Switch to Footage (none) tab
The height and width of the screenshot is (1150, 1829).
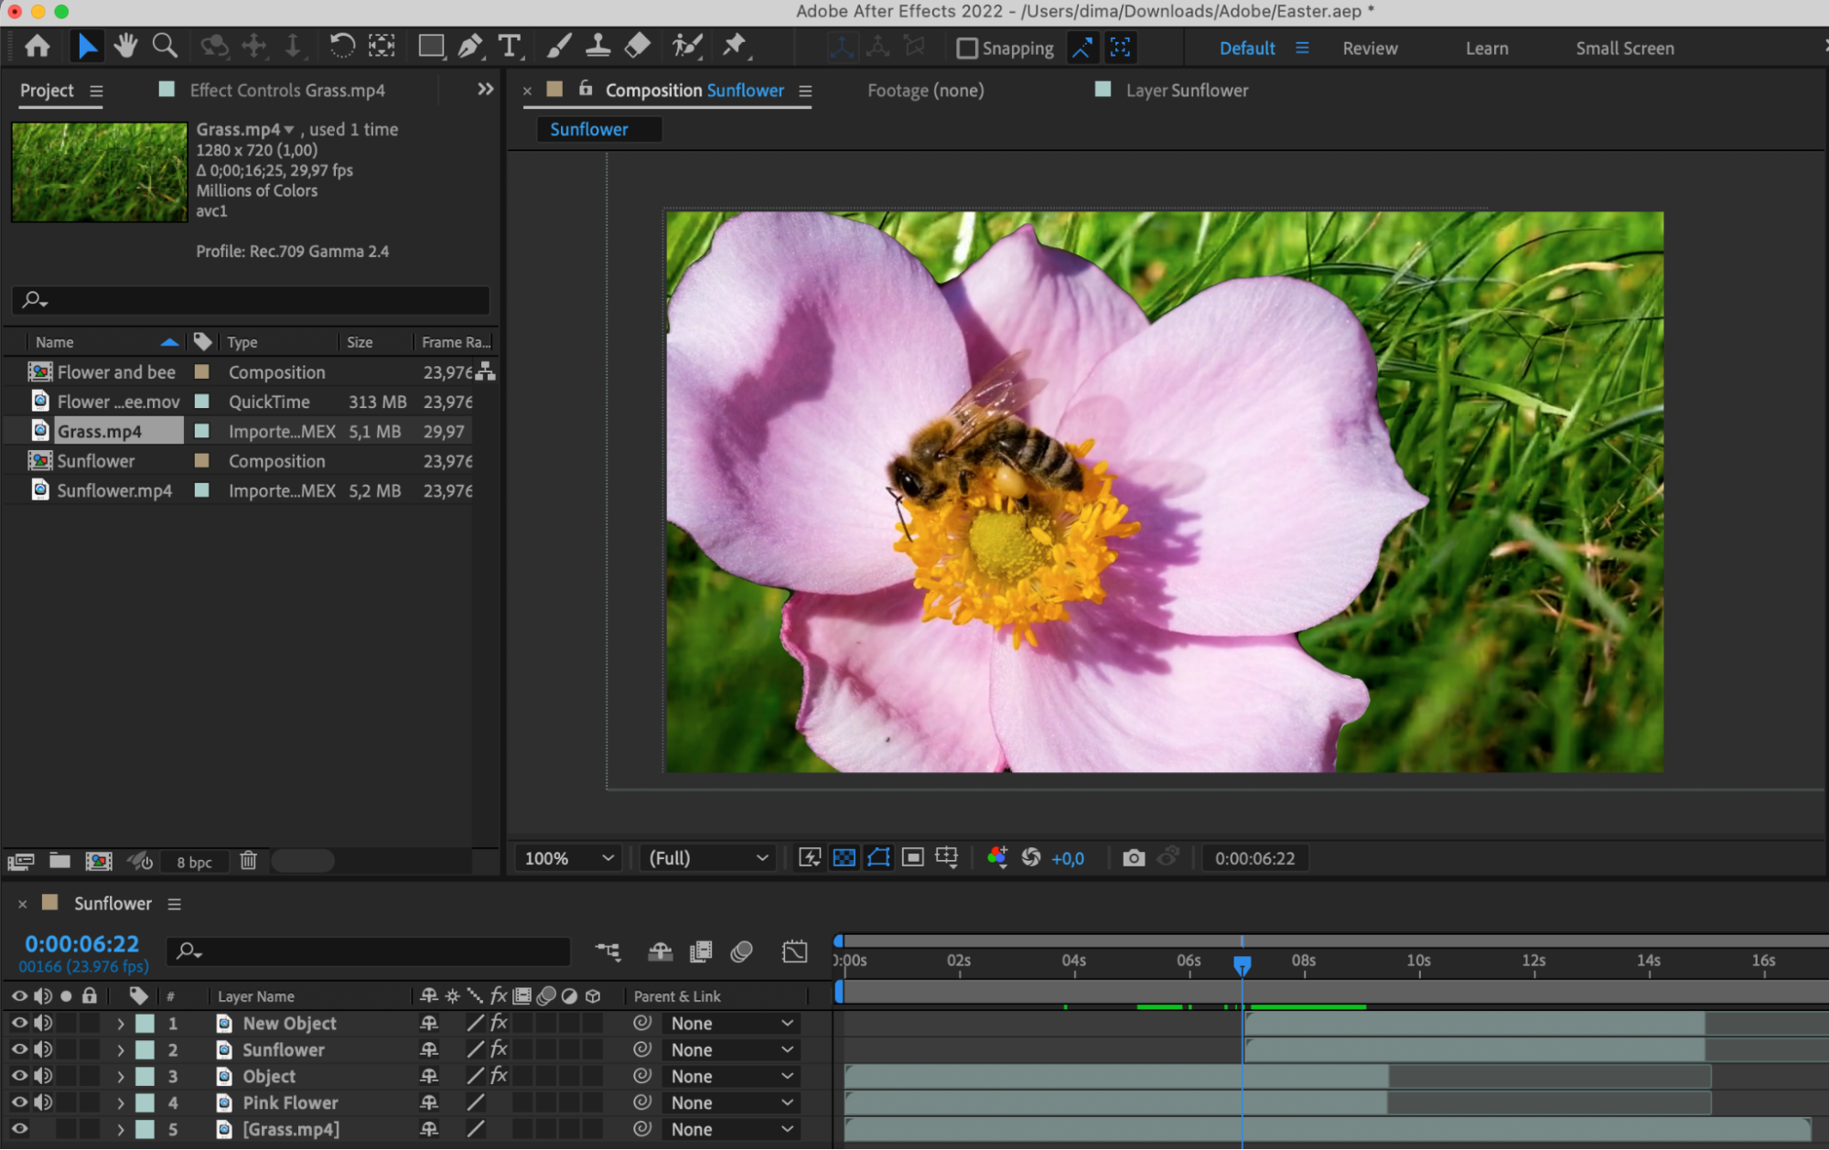[x=926, y=91]
